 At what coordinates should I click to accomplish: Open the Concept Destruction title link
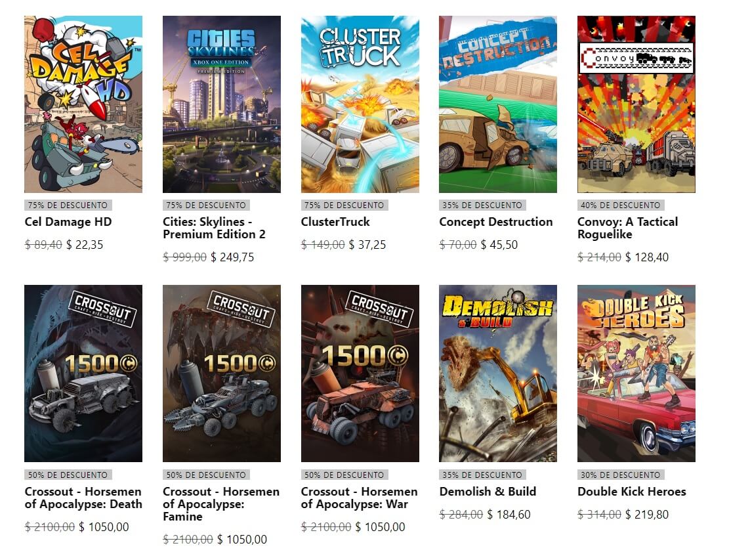[496, 222]
